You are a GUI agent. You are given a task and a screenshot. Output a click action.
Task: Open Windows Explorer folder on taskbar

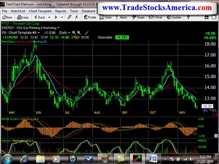pyautogui.click(x=40, y=159)
